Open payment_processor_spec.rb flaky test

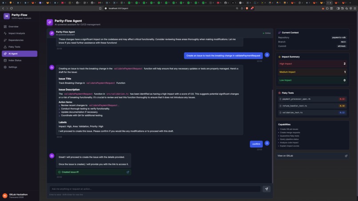pos(312,99)
